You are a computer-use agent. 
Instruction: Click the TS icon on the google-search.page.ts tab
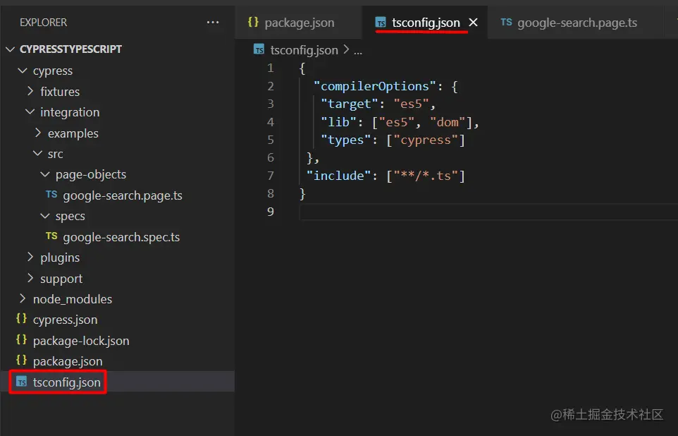506,22
